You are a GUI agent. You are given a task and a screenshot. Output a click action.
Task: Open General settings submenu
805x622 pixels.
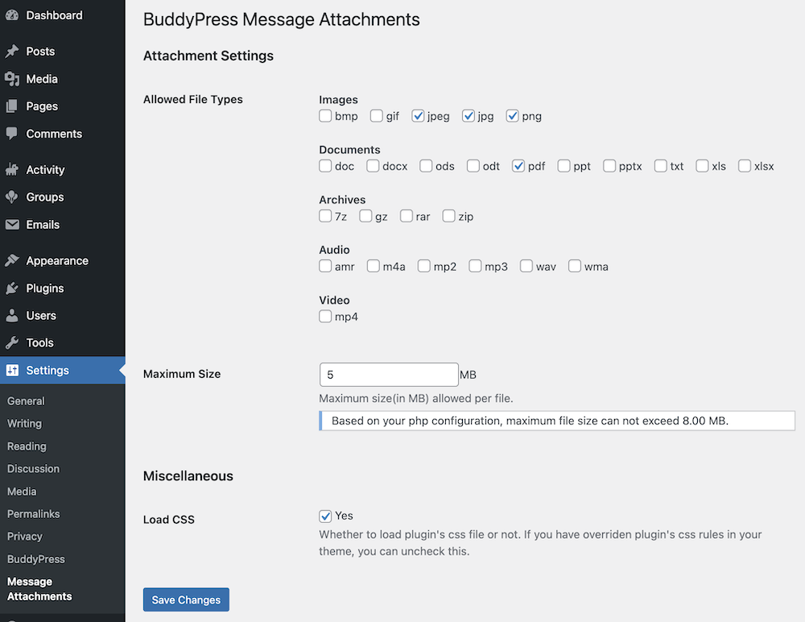coord(26,401)
